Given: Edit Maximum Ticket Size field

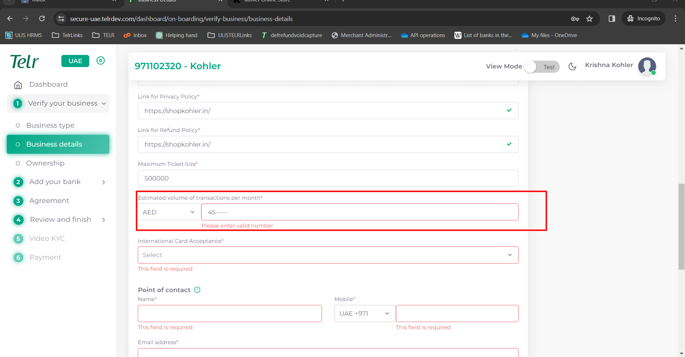Looking at the screenshot, I should click(x=328, y=178).
